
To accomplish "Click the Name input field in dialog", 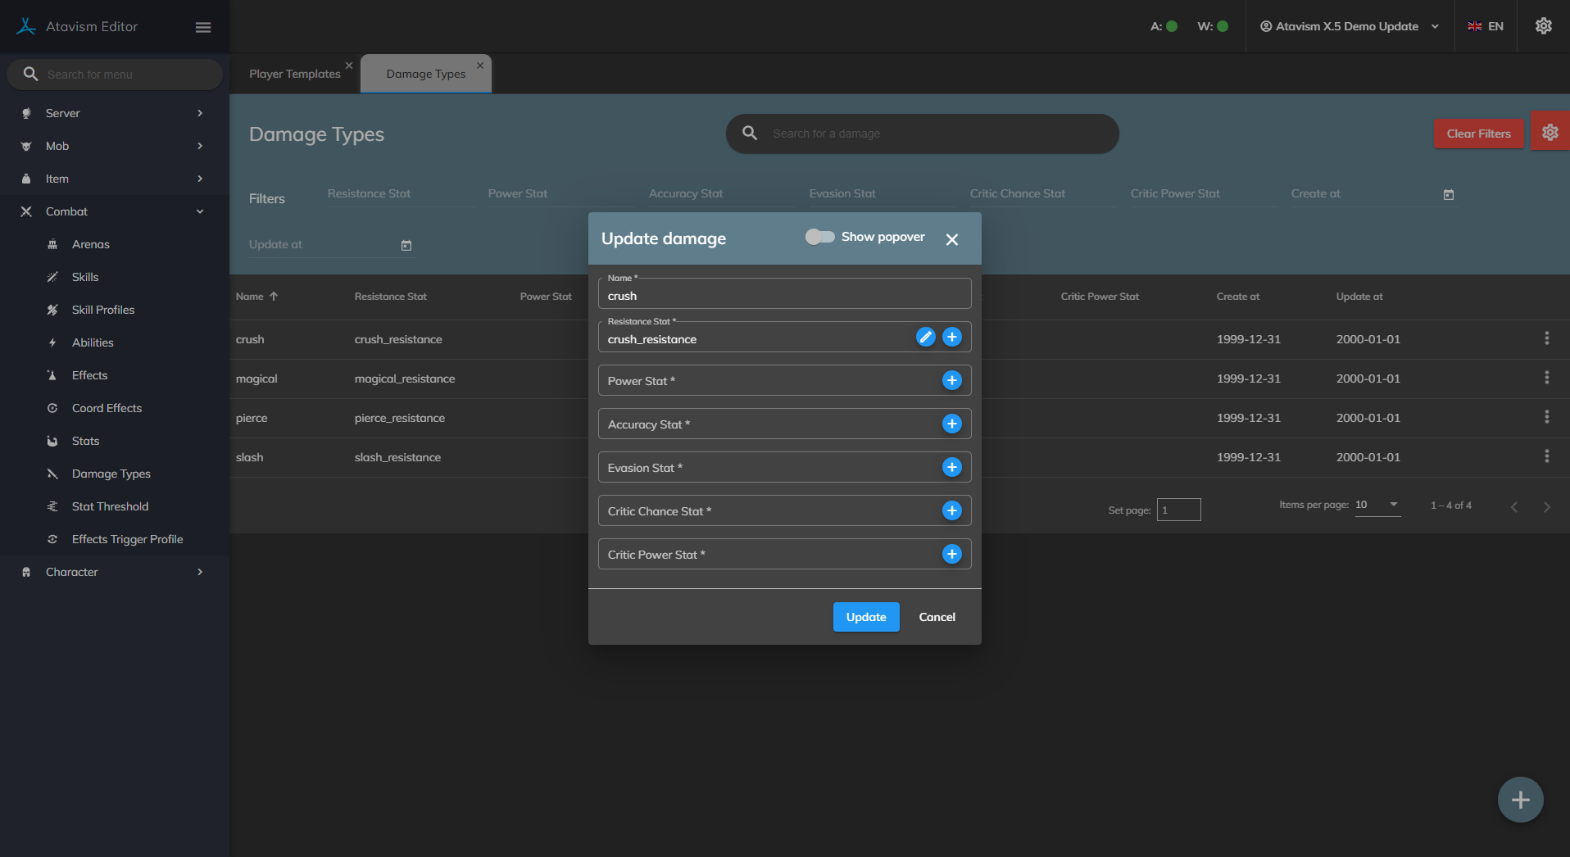I will [x=784, y=296].
